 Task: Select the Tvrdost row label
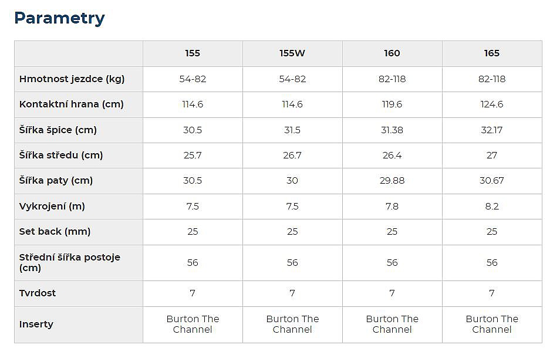click(x=38, y=293)
